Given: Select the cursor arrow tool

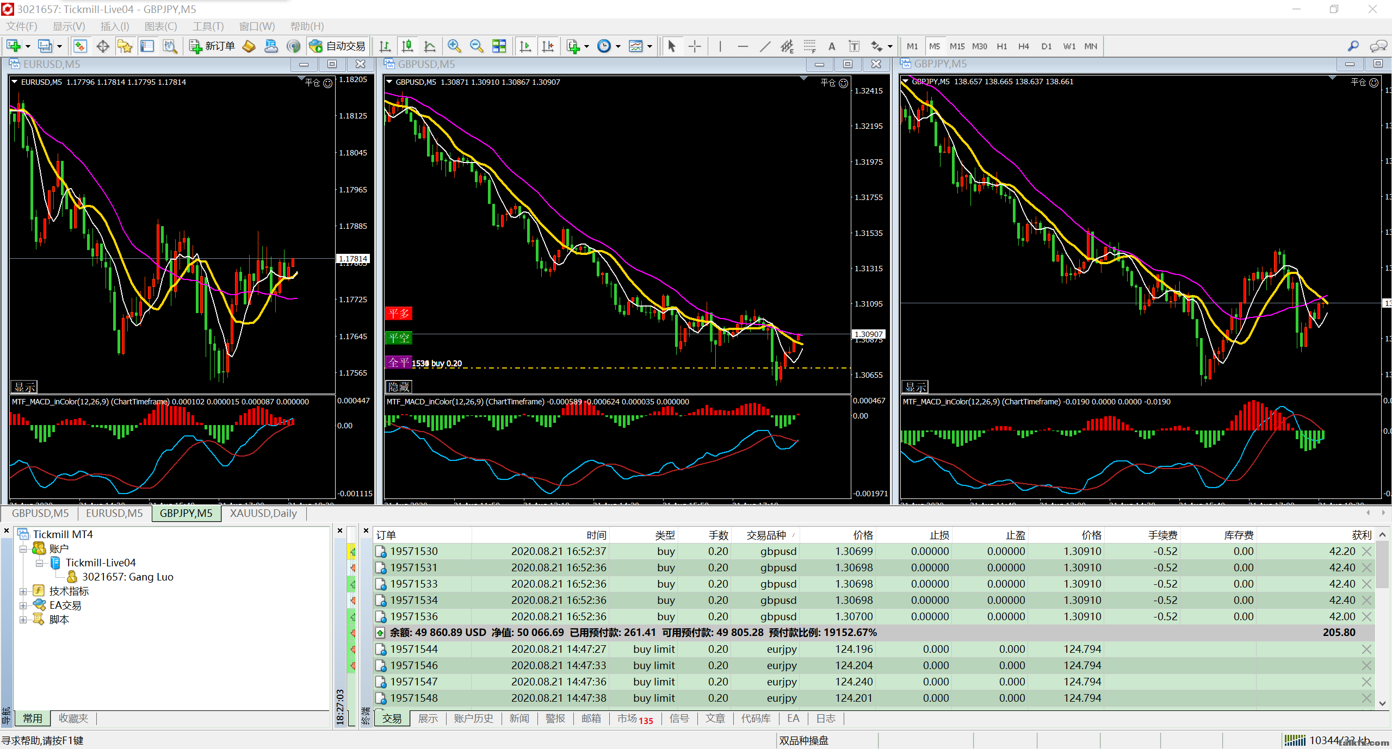Looking at the screenshot, I should [672, 46].
